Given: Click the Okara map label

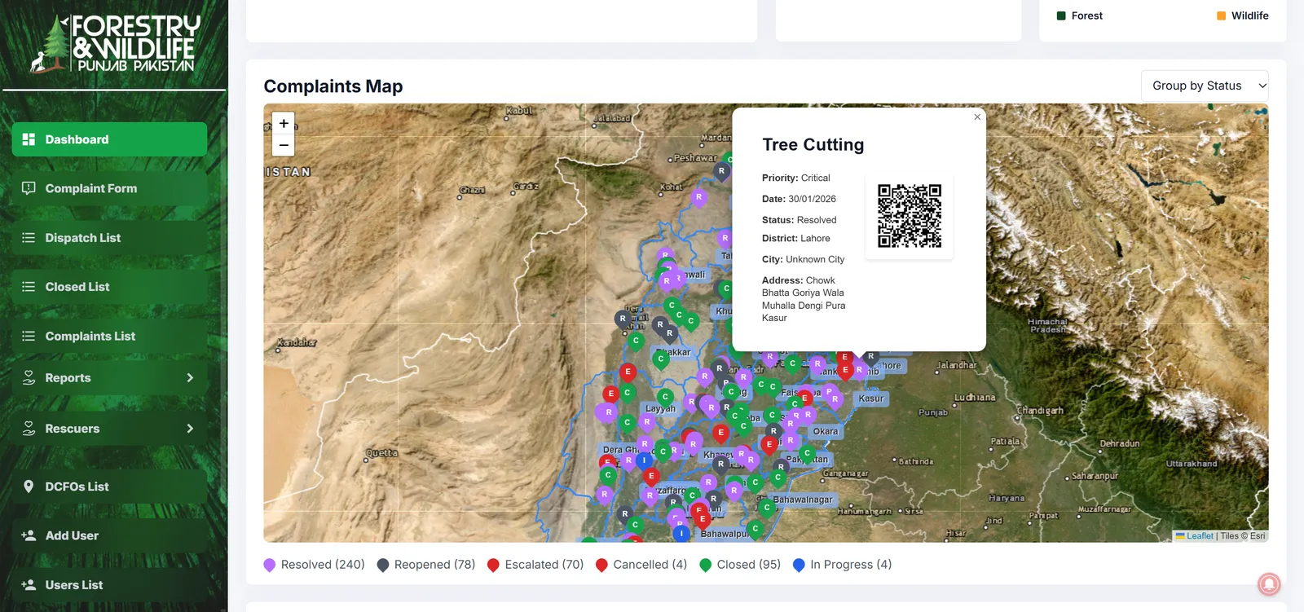Looking at the screenshot, I should click(x=826, y=431).
